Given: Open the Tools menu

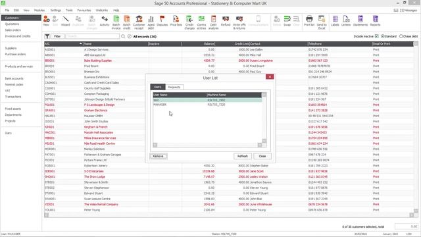Looking at the screenshot, I should pyautogui.click(x=69, y=11).
